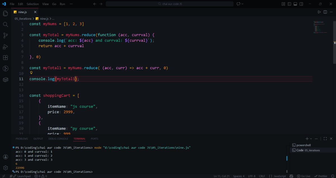Open the Copilot chat icon in the title bar

click(x=239, y=4)
